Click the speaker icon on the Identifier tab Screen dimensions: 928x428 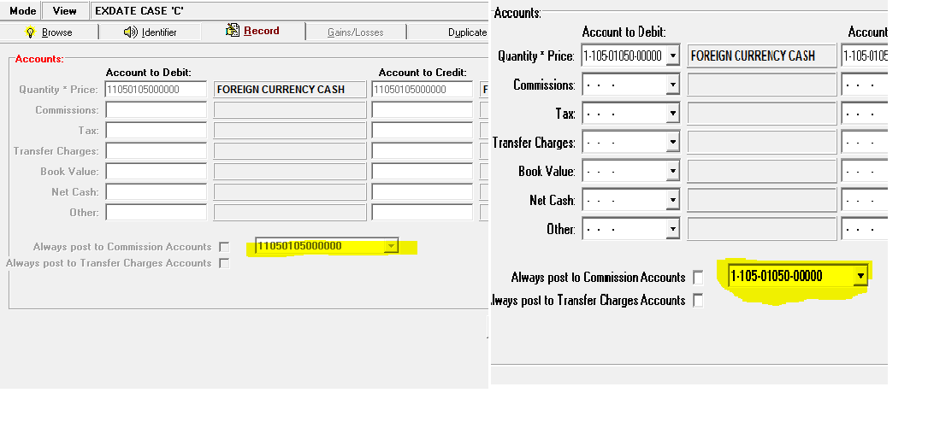point(131,32)
